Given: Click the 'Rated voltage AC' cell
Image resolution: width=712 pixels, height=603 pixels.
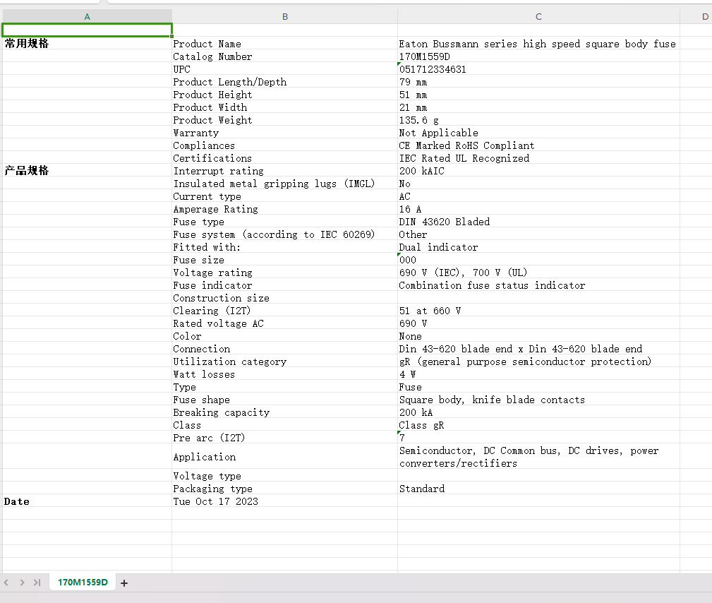Looking at the screenshot, I should click(284, 323).
